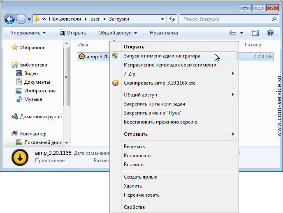Screen dimensions: 283x213
Task: Expand the '7-Zip' submenu
Action: point(174,74)
